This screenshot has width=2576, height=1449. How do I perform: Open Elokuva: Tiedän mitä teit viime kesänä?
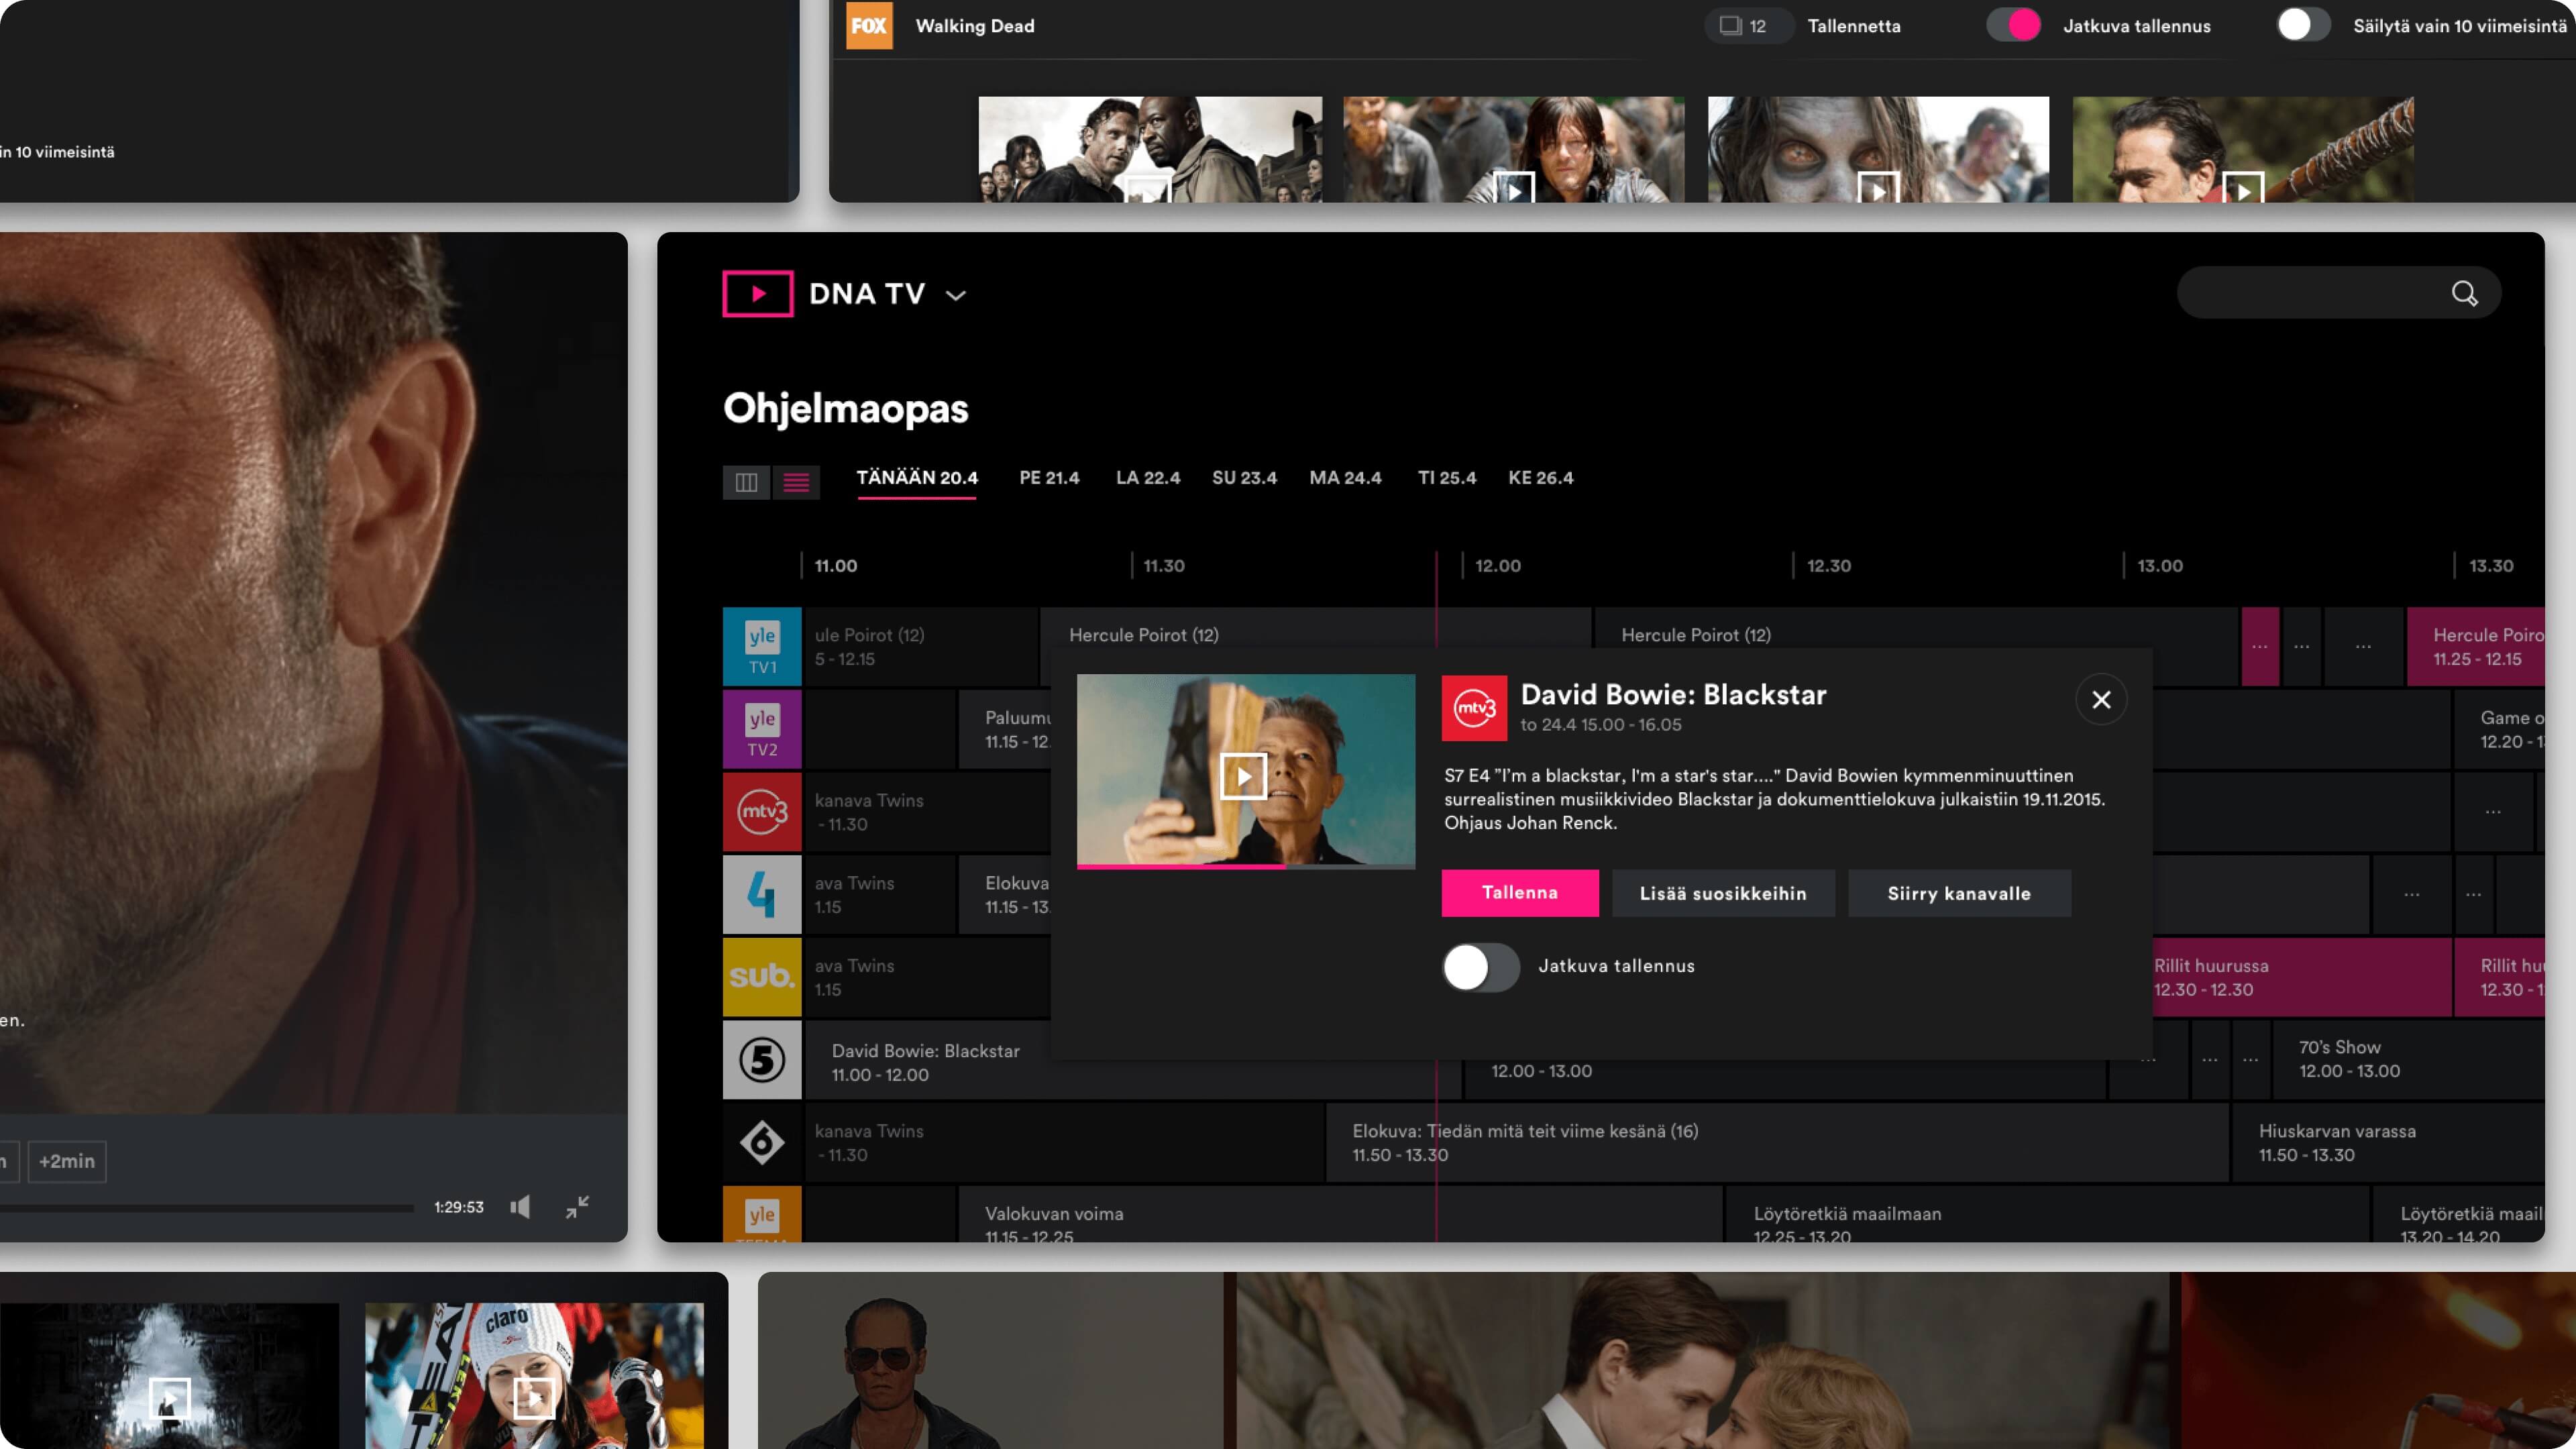point(1776,1143)
